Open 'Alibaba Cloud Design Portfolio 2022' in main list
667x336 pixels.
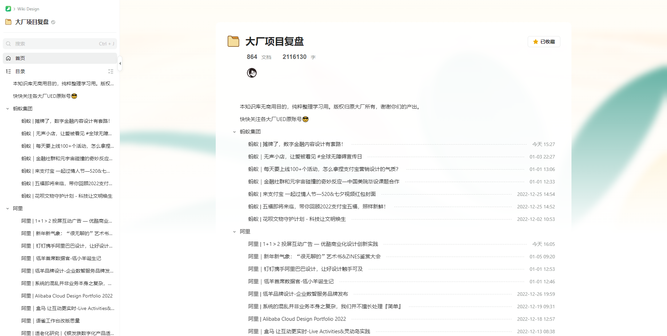click(297, 319)
